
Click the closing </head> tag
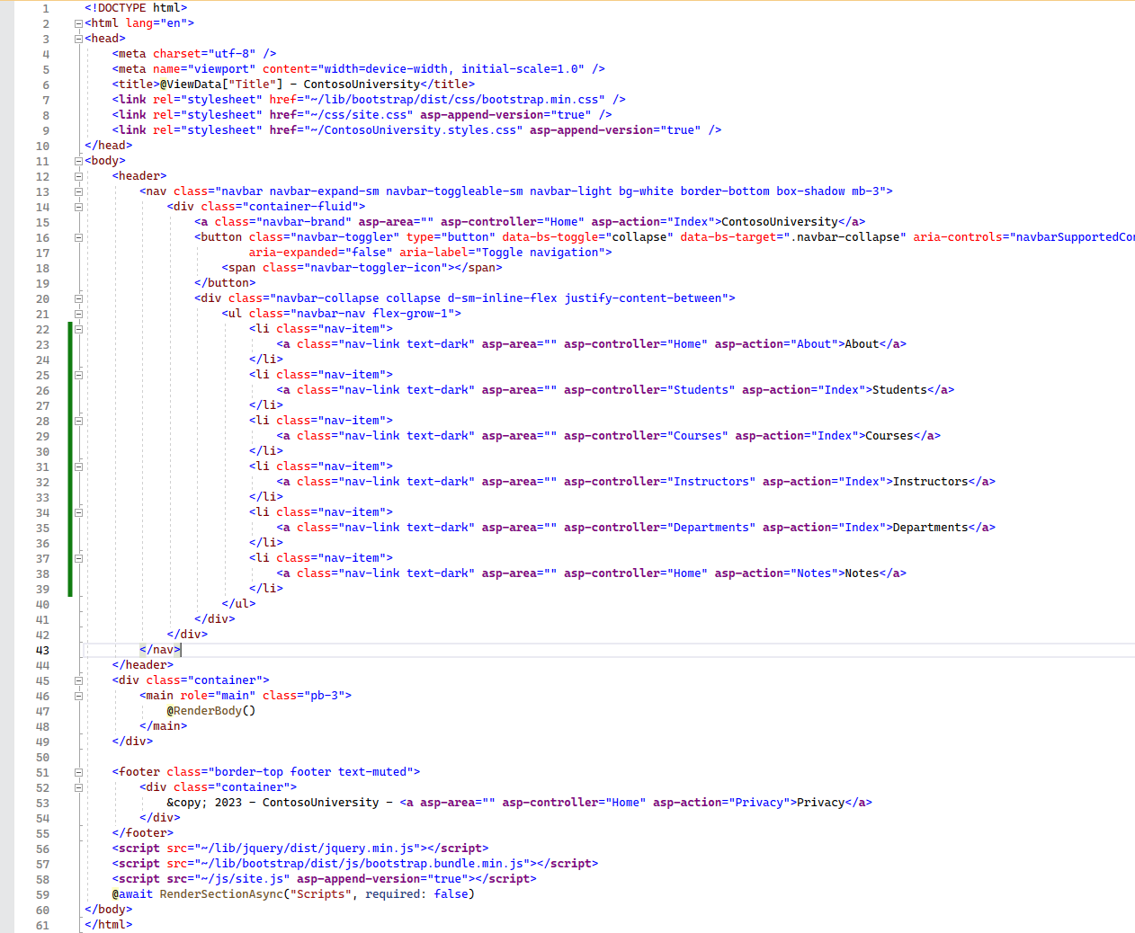[x=109, y=146]
